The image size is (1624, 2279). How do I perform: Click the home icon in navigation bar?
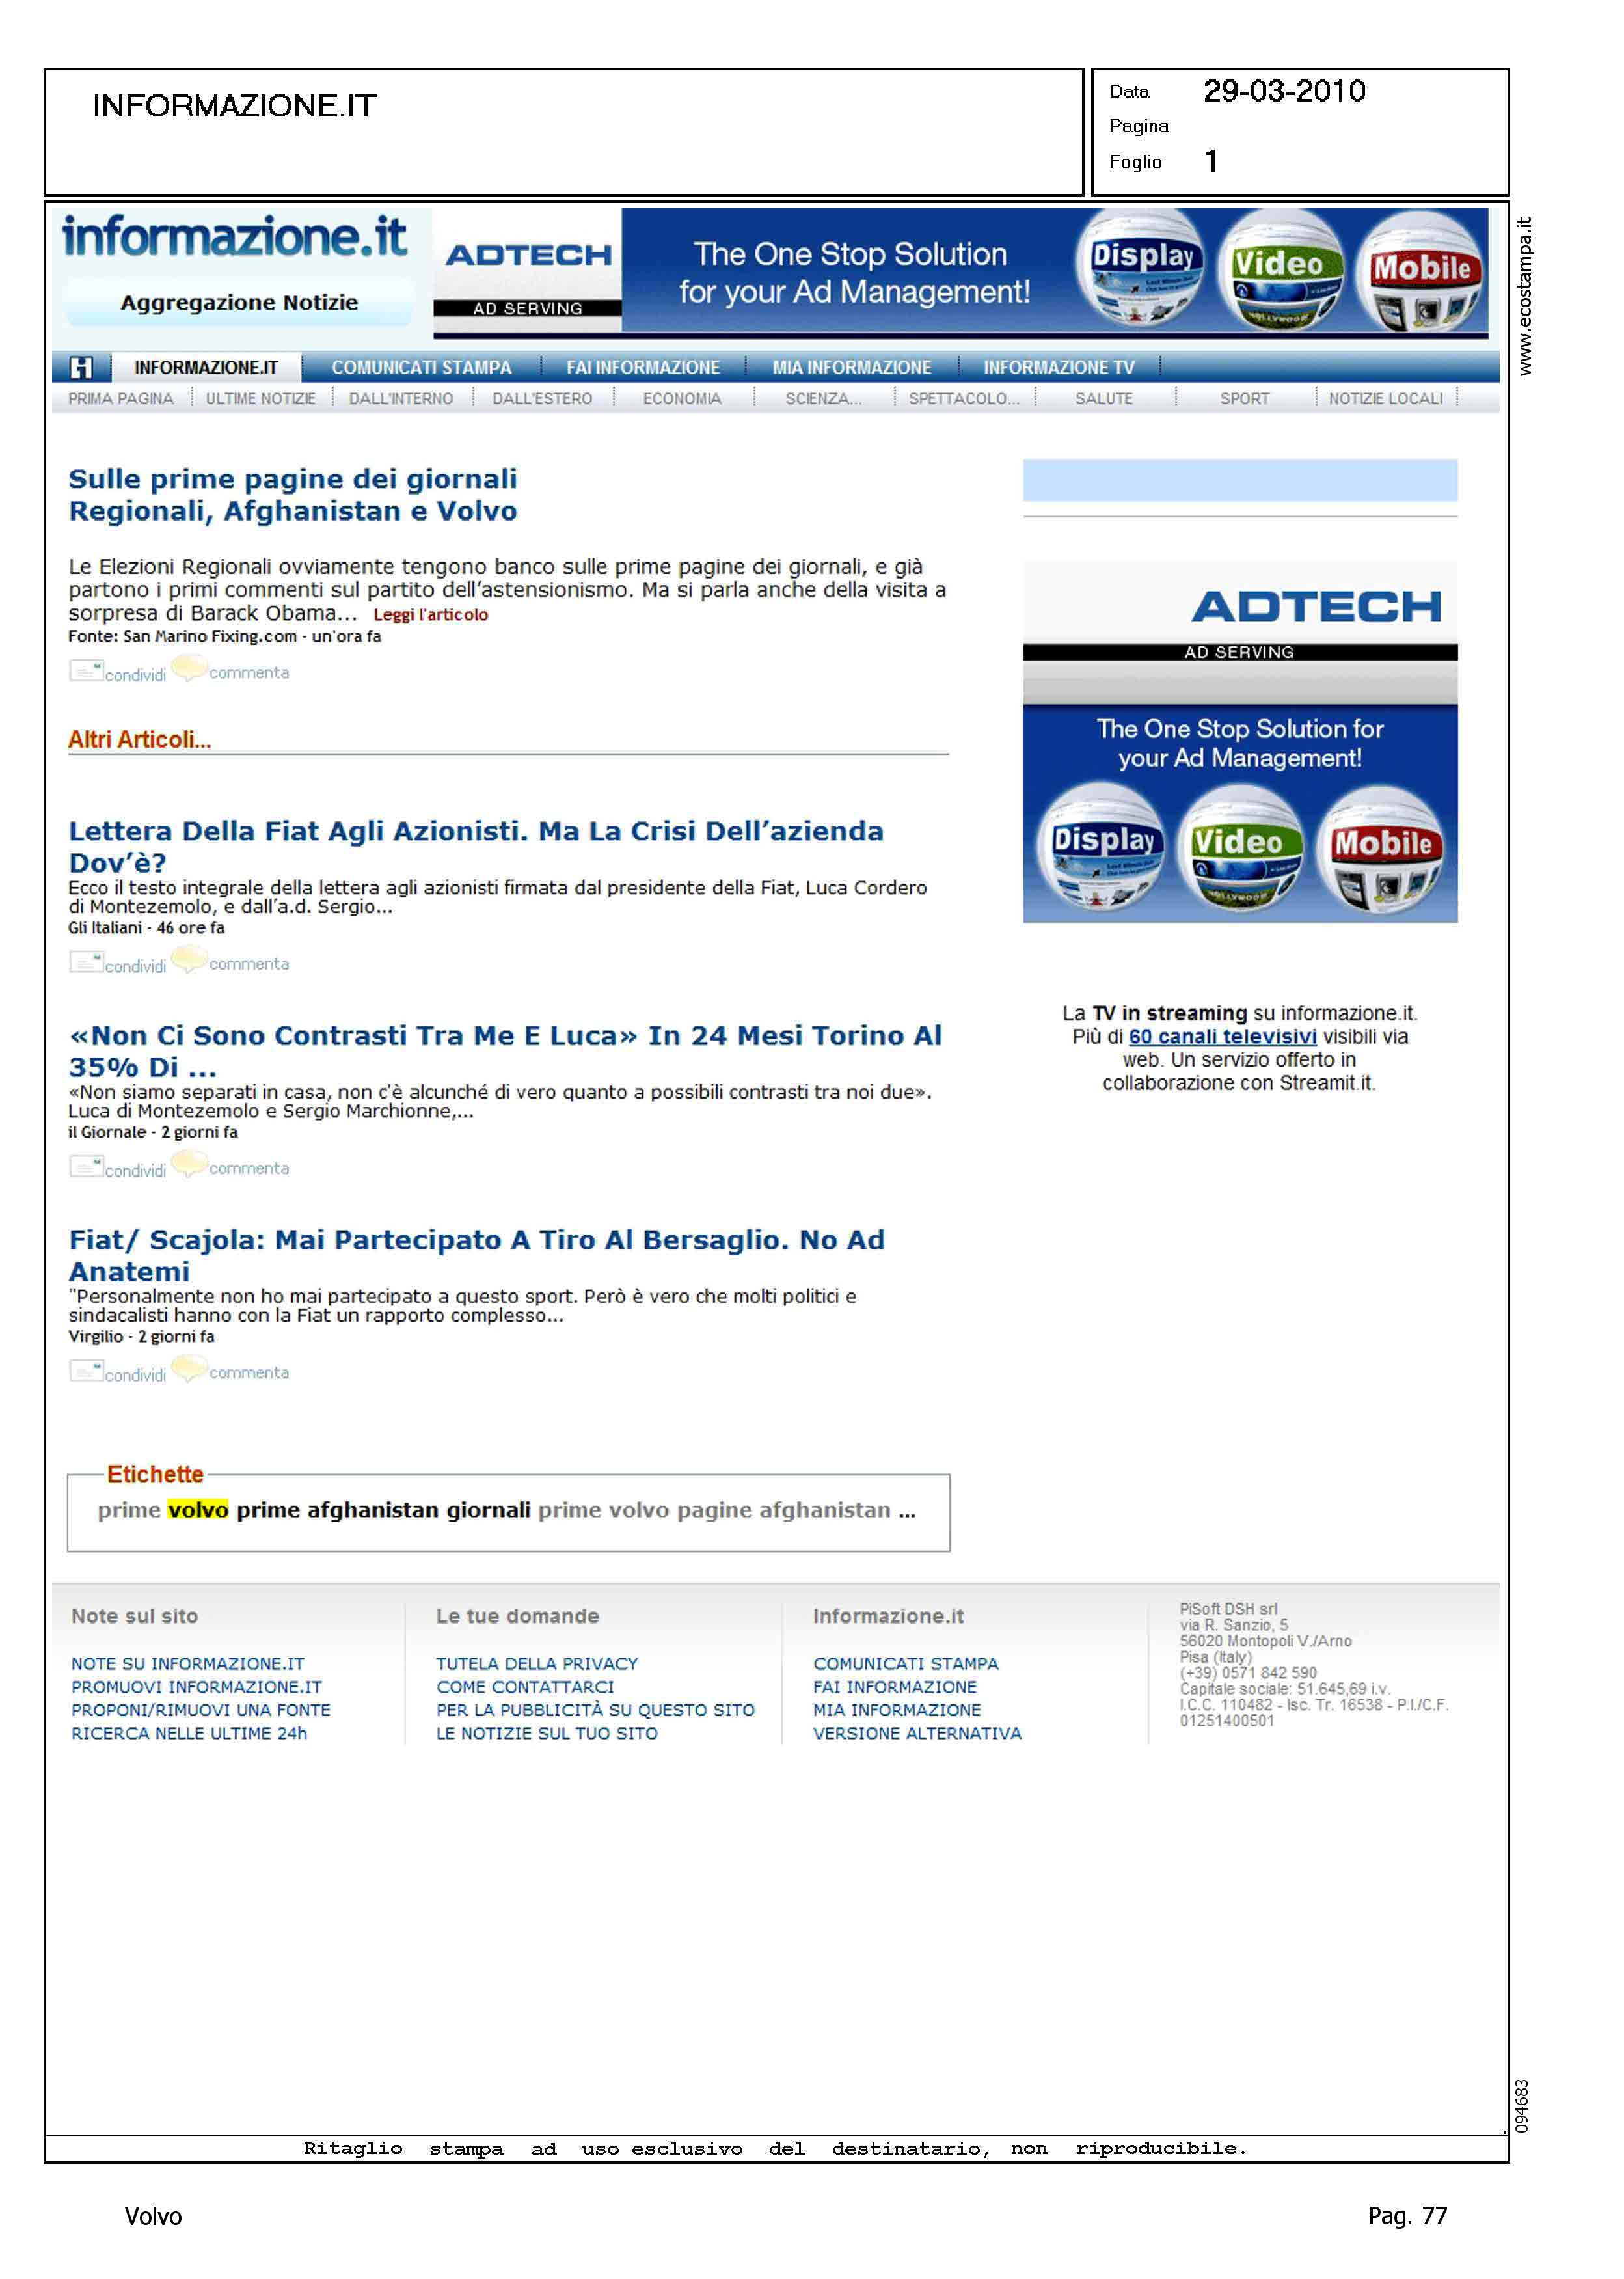tap(81, 368)
